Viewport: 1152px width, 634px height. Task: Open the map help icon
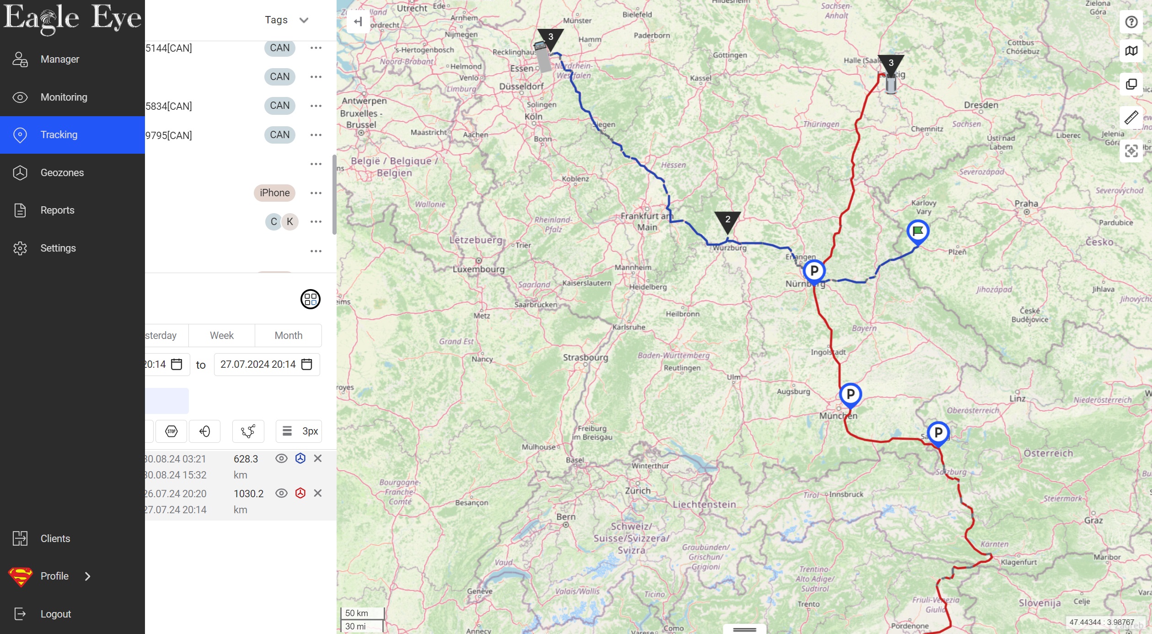[1131, 22]
